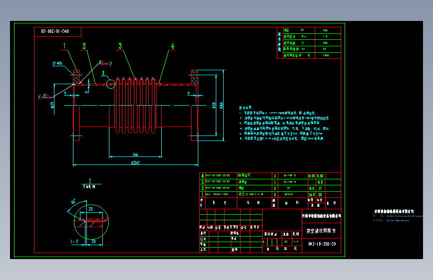Select the 14.6 weight cell in parts list row 1
The width and height of the screenshot is (433, 280).
(312, 195)
